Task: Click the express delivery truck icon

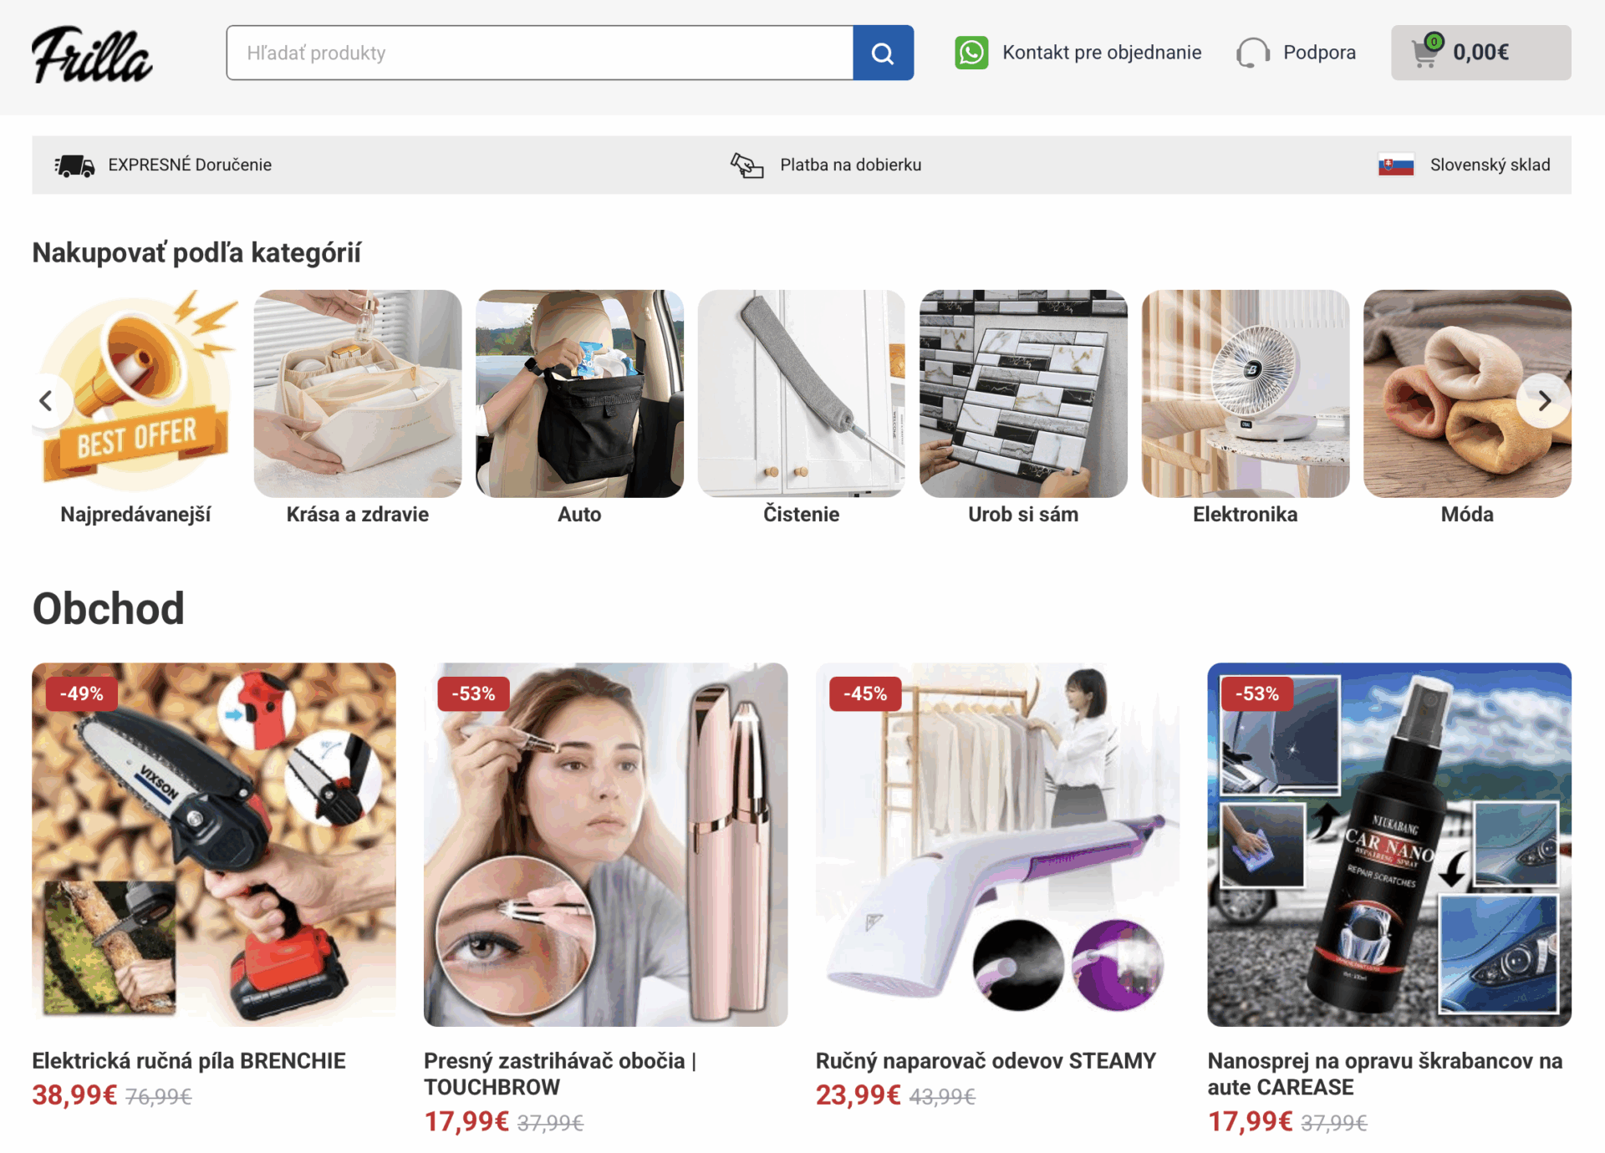Action: 74,165
